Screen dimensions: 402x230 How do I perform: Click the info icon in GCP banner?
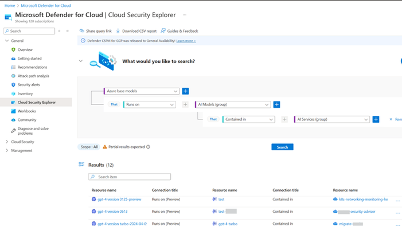[83, 41]
